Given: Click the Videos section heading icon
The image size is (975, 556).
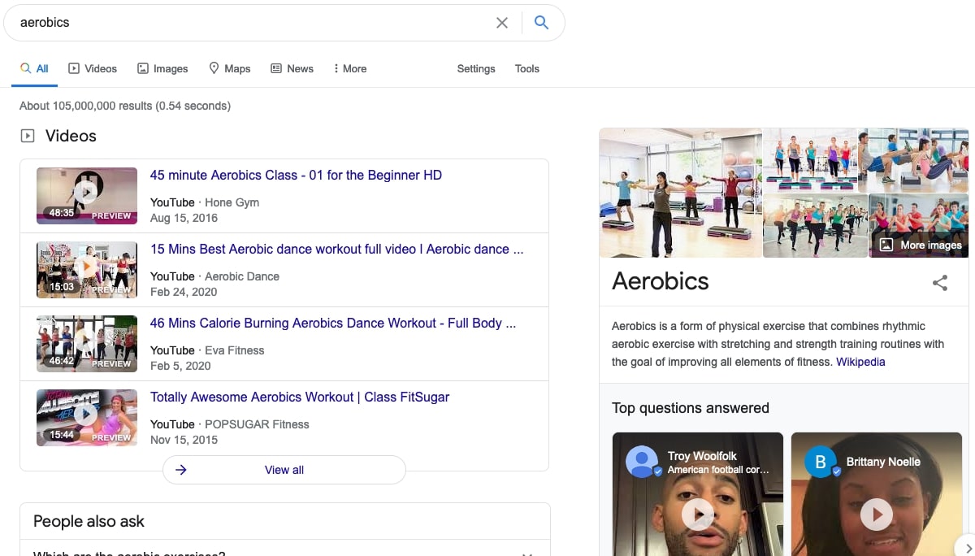Looking at the screenshot, I should [x=28, y=136].
